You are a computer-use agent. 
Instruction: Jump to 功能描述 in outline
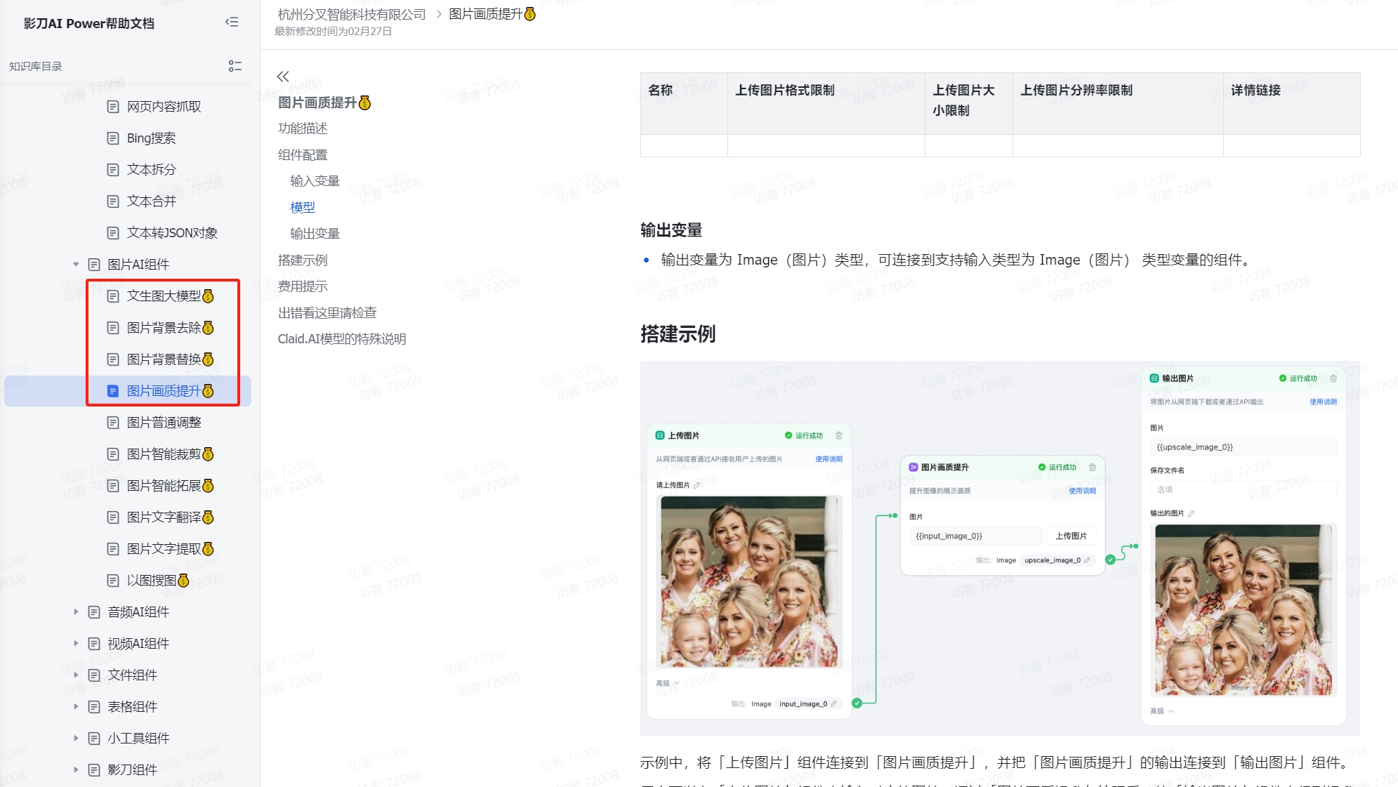tap(303, 128)
